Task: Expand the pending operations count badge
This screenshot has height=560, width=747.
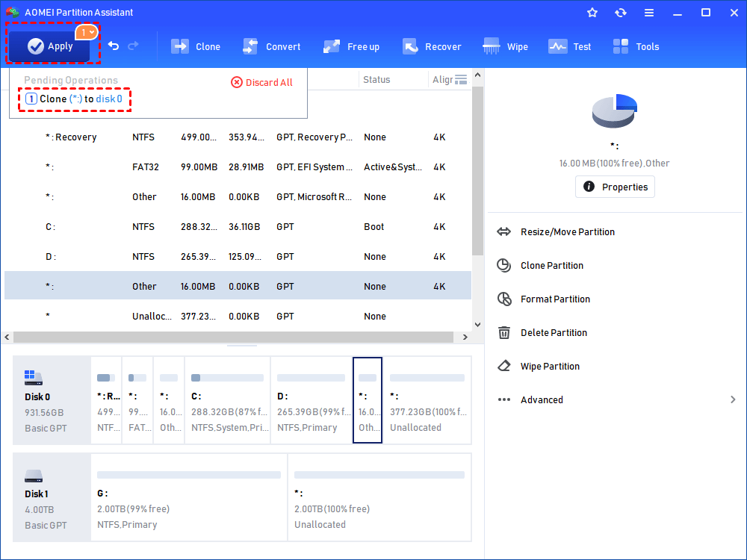Action: click(x=87, y=32)
